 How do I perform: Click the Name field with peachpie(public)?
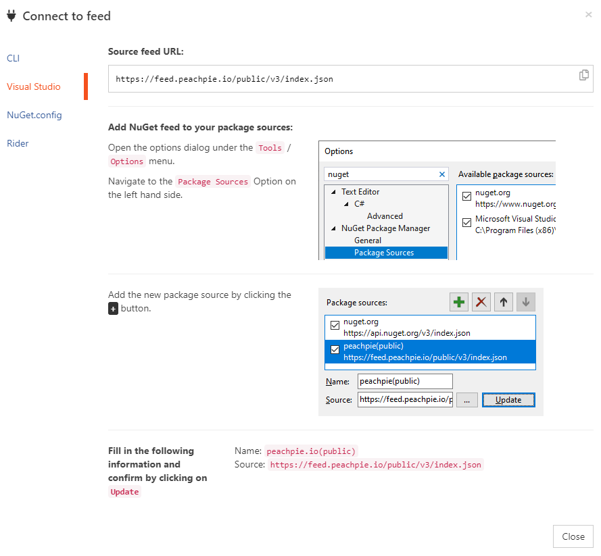(x=405, y=381)
